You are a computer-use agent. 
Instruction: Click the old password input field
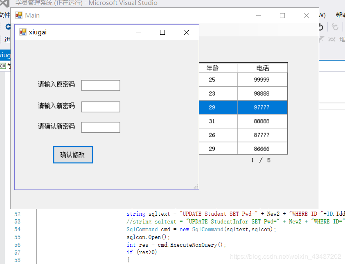(101, 86)
